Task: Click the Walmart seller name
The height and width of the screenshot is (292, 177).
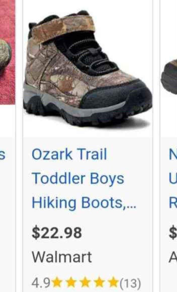Action: tap(62, 257)
